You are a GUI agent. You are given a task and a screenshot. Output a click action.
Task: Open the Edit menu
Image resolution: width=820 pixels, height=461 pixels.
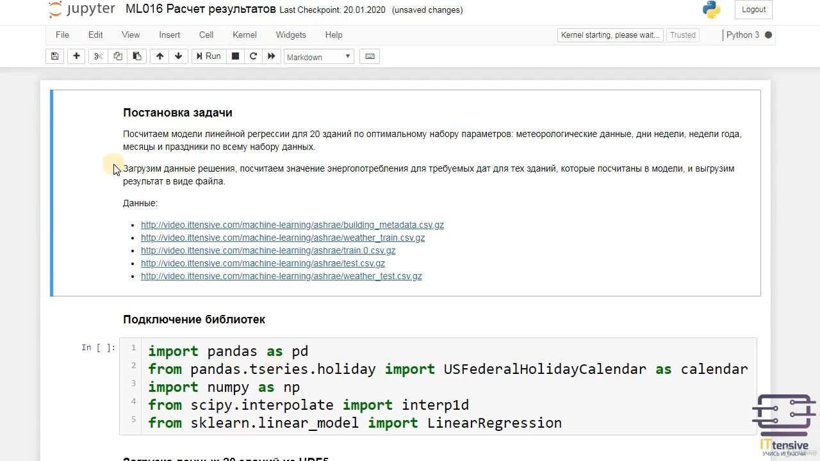[95, 35]
